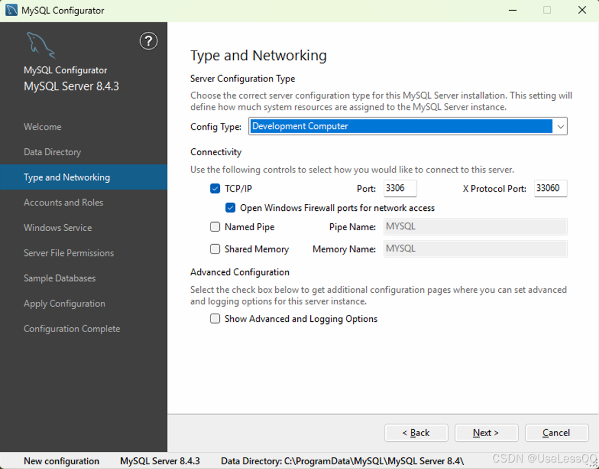599x469 pixels.
Task: Click the MySQL Server 8.4.3 sidebar title
Action: click(x=72, y=86)
